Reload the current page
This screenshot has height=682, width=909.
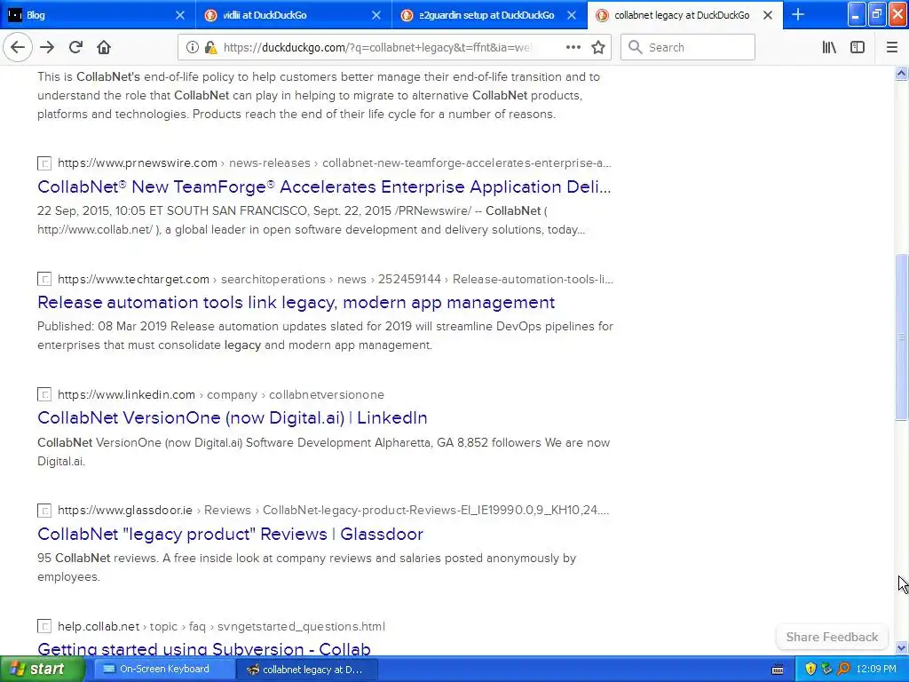[75, 48]
